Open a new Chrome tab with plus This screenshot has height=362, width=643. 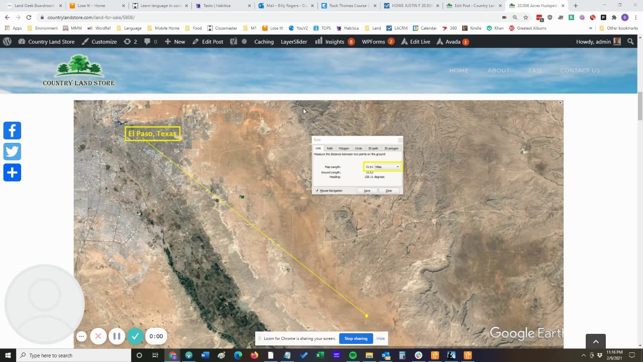[575, 6]
